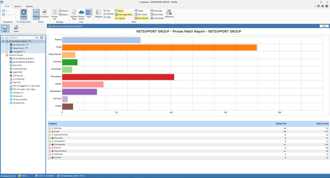Viewport: 330px width, 178px height.
Task: Sort by the Match Count column
Action: coord(322,124)
